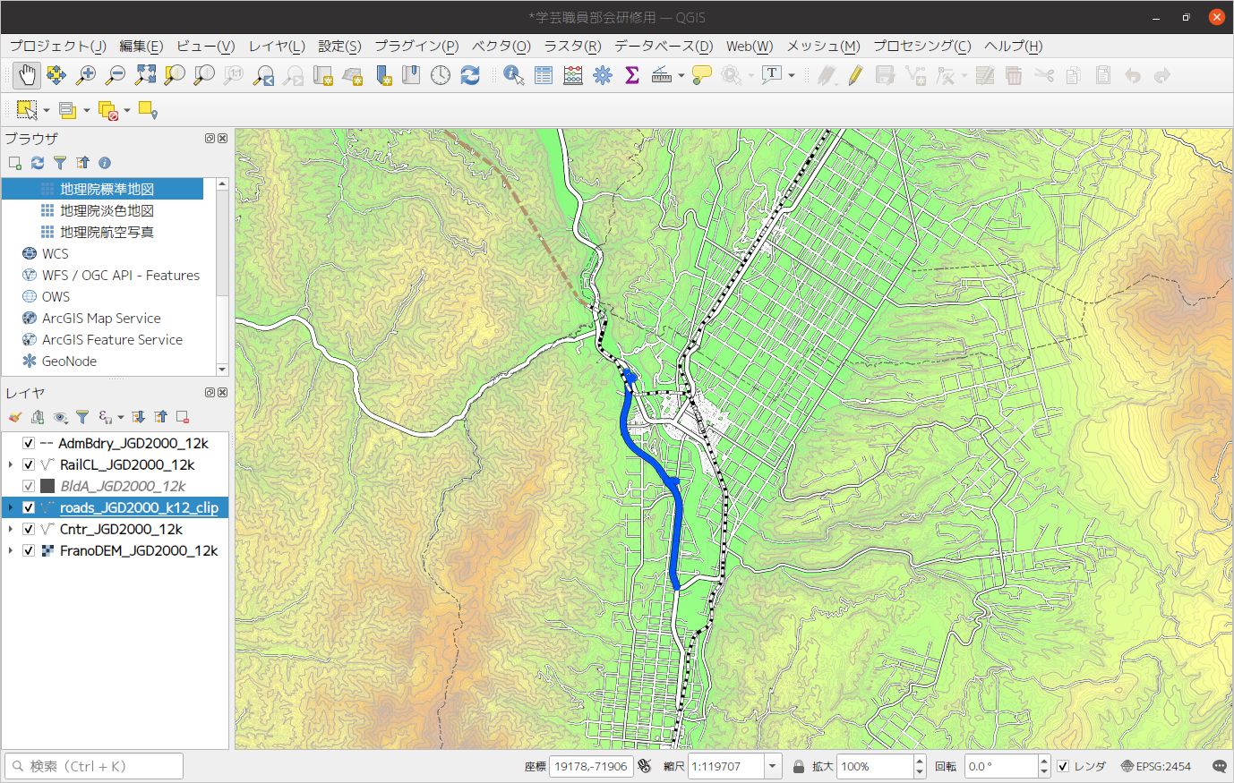
Task: Refresh the map canvas
Action: pyautogui.click(x=470, y=76)
